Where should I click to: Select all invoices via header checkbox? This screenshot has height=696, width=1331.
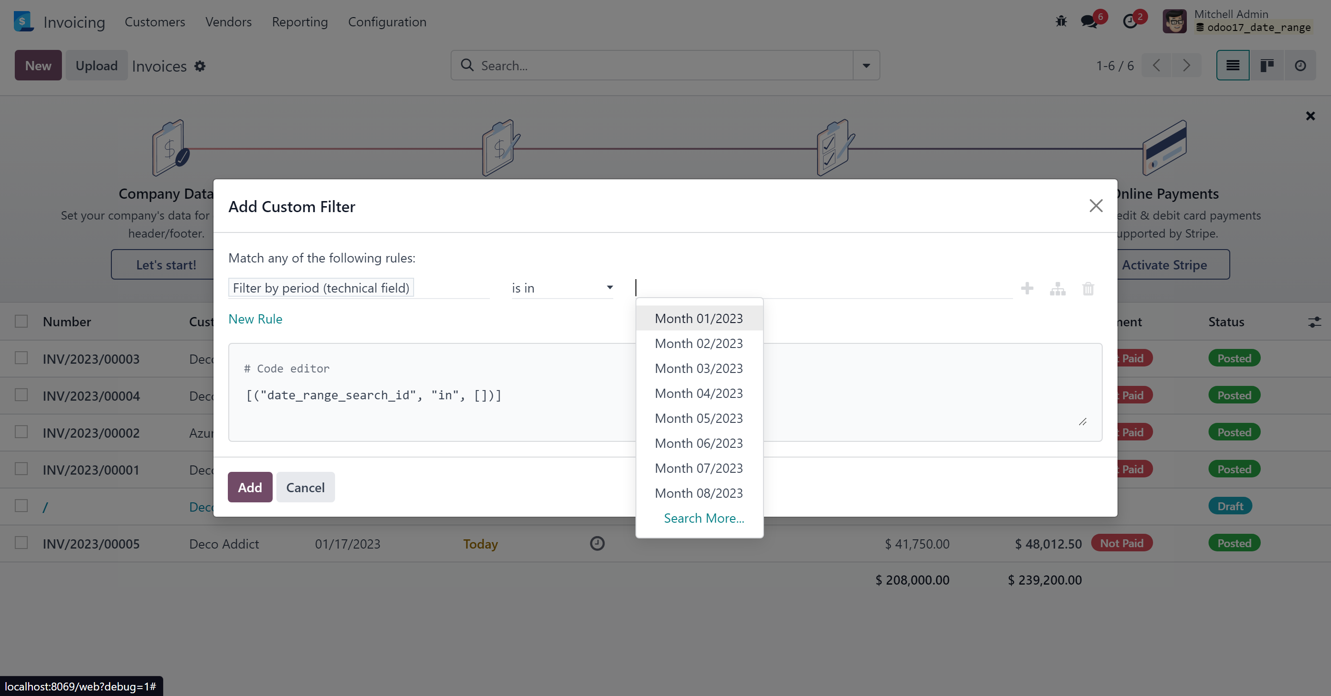click(21, 321)
